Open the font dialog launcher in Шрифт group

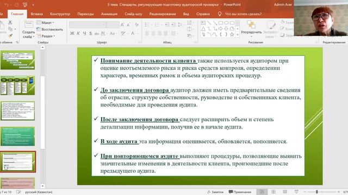coord(140,42)
